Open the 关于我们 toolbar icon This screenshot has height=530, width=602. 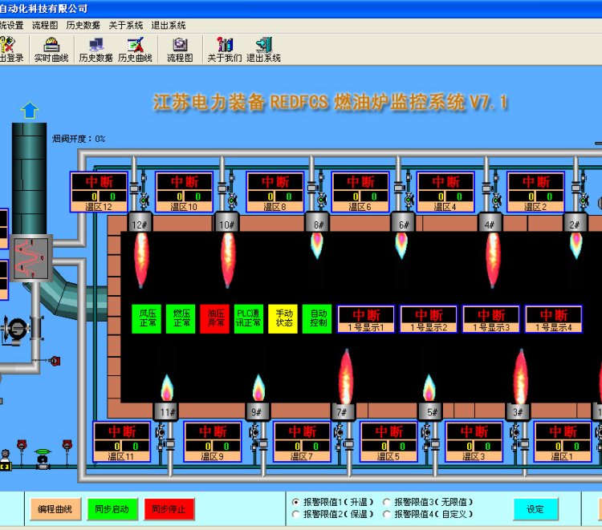[x=225, y=50]
